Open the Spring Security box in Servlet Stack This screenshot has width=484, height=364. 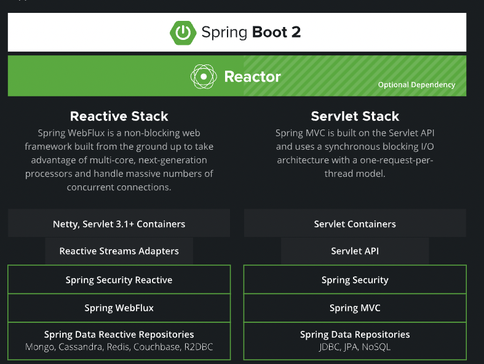tap(355, 279)
